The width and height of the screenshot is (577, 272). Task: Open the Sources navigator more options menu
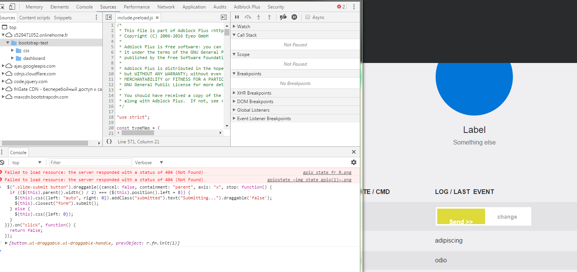tap(97, 17)
